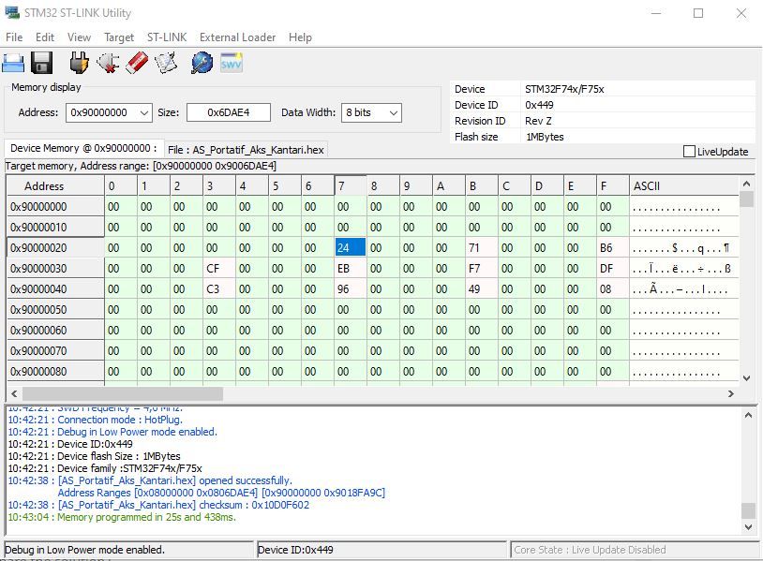Click the 'Device family :STM32F74x/F75x' log line

click(x=105, y=468)
